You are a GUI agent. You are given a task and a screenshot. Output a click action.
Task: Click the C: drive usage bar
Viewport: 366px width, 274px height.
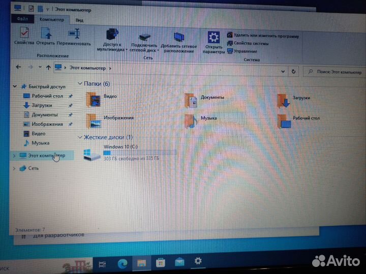[x=140, y=153]
